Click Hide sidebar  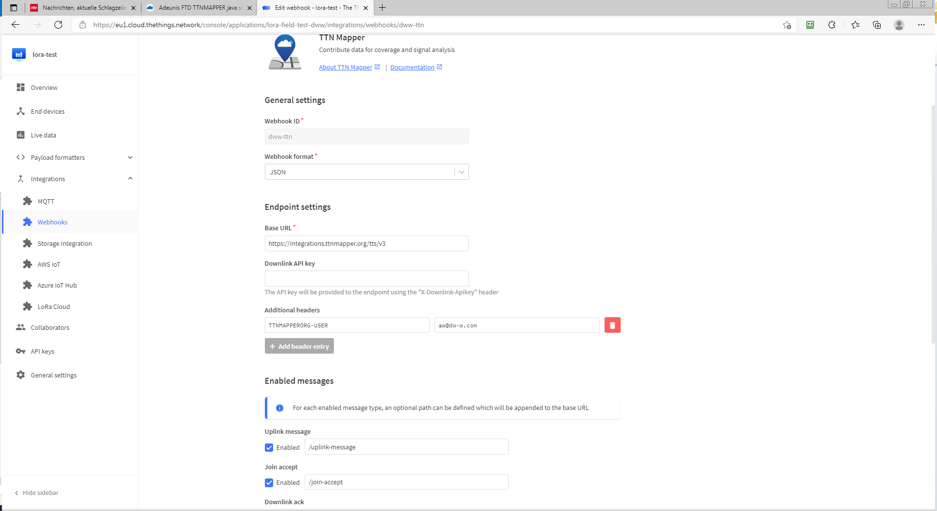(x=36, y=493)
